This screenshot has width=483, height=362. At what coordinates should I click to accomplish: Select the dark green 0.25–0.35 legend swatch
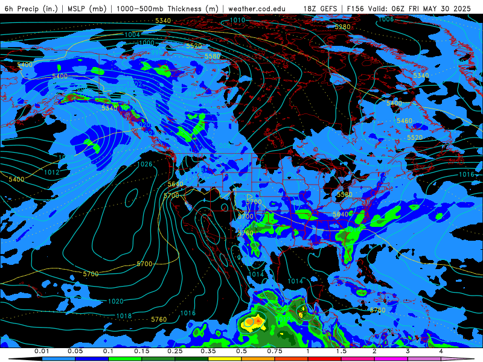click(x=191, y=359)
